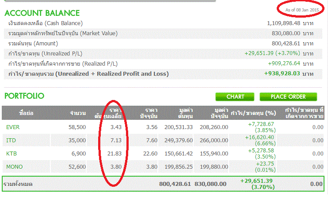Select the Unrealized P/L value +29,651.39 (+3.70%)

pos(272,53)
